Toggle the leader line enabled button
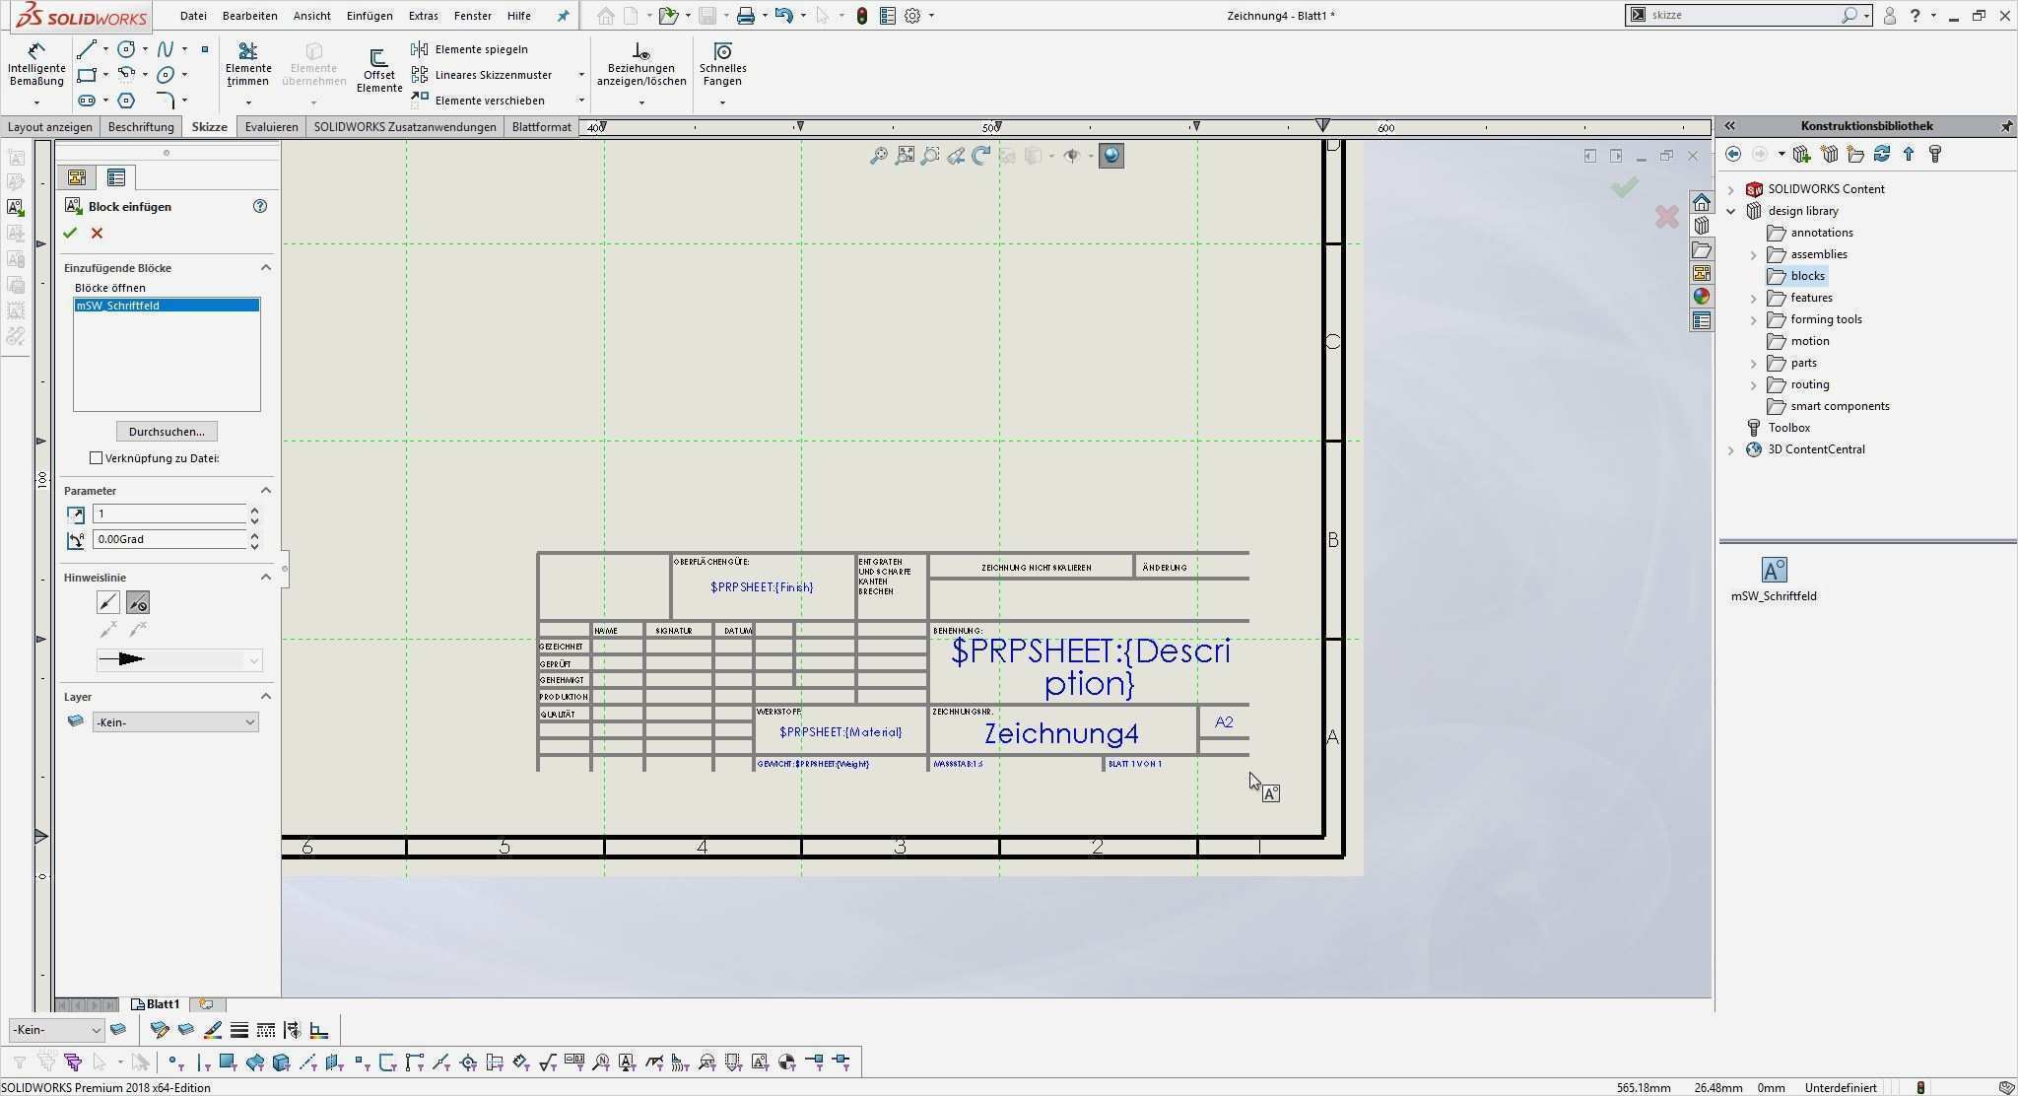The image size is (2018, 1096). tap(108, 602)
